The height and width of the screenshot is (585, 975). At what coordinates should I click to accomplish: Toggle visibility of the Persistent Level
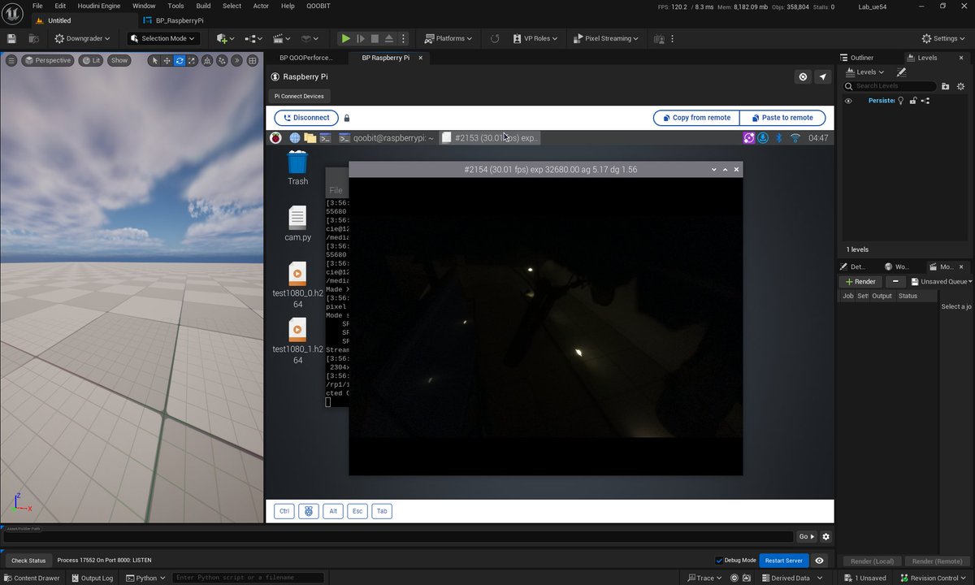pos(847,100)
